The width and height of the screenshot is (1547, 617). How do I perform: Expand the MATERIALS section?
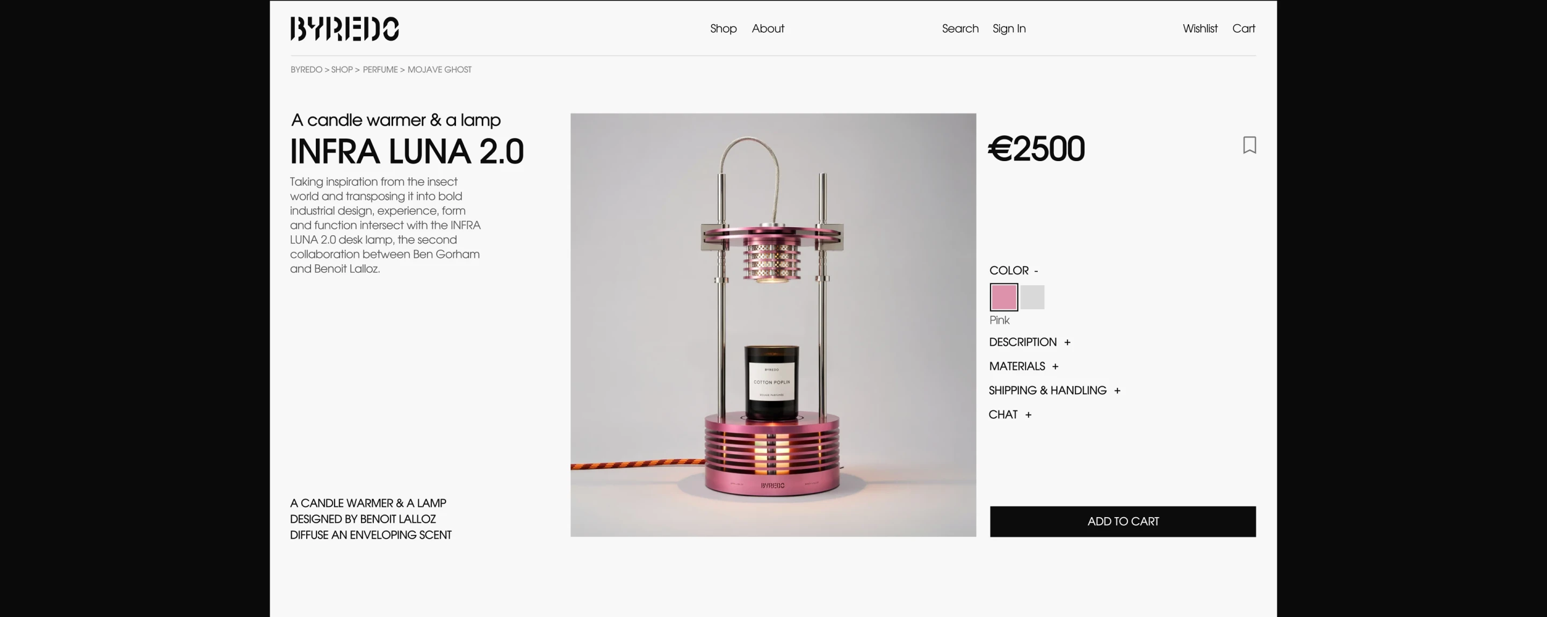click(1023, 366)
